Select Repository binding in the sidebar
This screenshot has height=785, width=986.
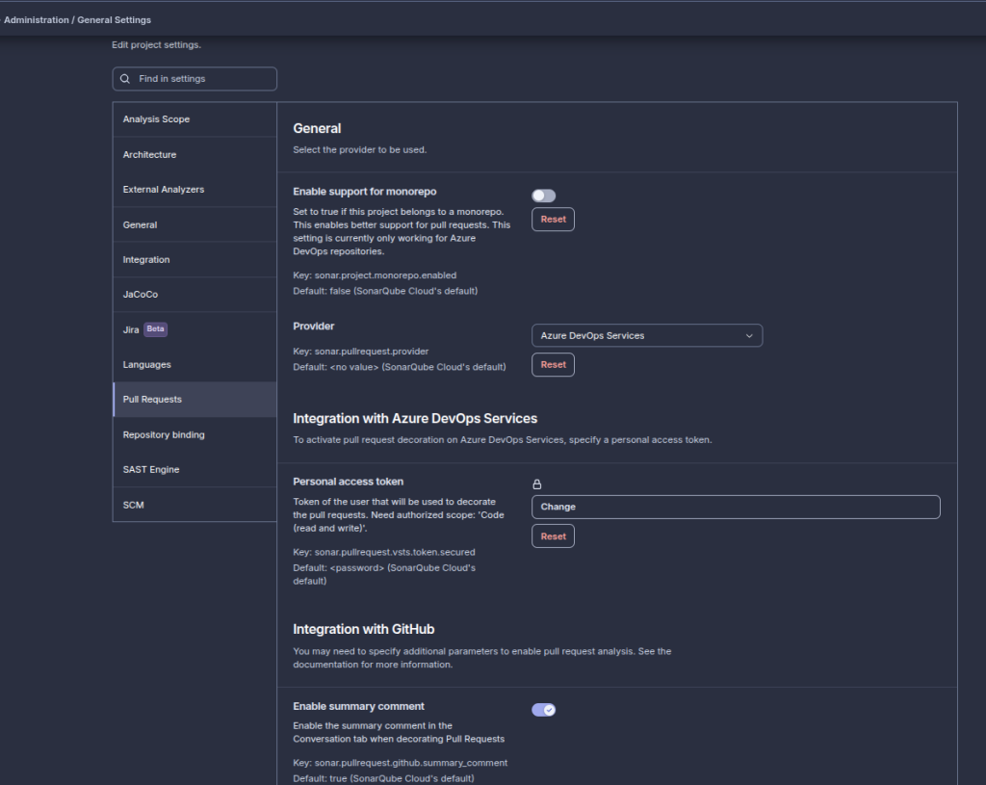164,435
